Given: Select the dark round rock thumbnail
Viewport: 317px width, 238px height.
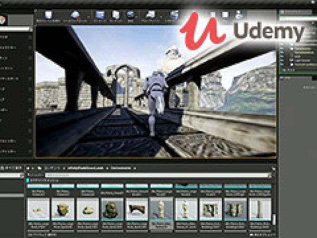Looking at the screenshot, I should point(63,209).
